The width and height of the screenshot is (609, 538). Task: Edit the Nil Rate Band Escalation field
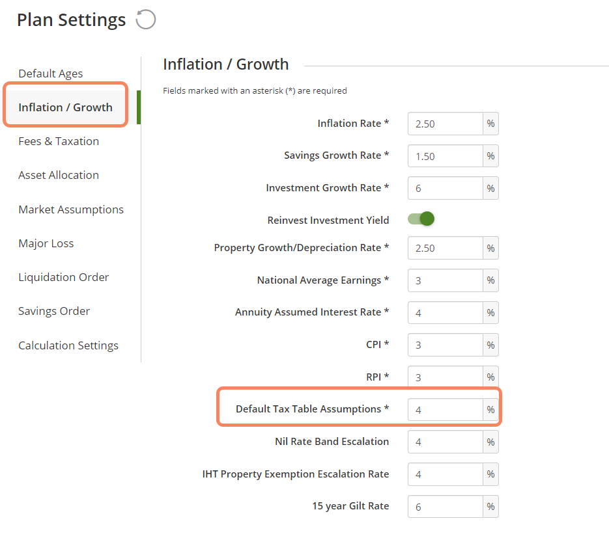pyautogui.click(x=446, y=442)
